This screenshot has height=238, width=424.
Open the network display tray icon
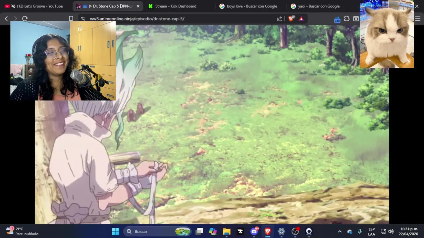click(x=383, y=231)
